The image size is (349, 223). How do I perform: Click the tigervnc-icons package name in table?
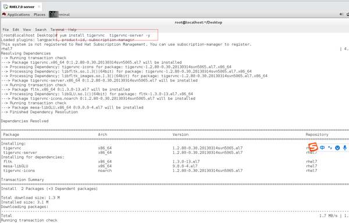19,171
